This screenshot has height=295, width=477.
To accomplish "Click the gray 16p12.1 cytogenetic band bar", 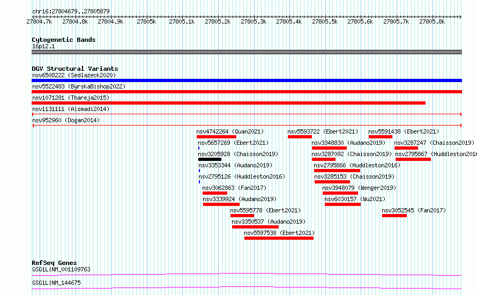I will [x=247, y=52].
